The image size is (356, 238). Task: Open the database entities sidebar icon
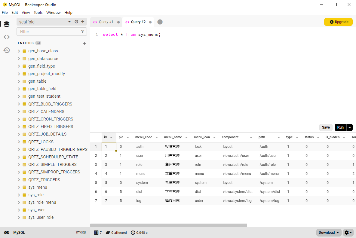pos(7,24)
